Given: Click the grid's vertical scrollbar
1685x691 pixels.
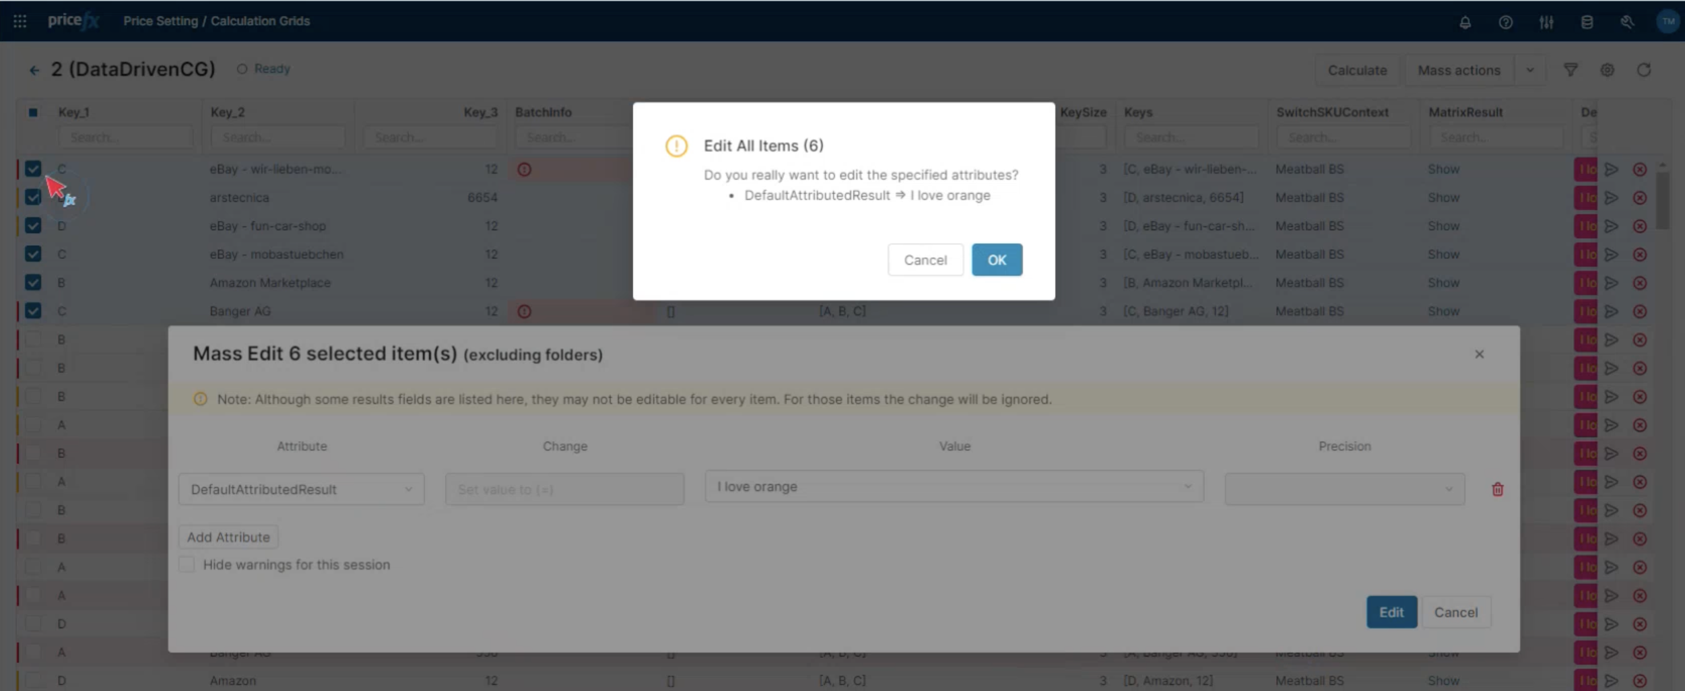Looking at the screenshot, I should pos(1662,202).
